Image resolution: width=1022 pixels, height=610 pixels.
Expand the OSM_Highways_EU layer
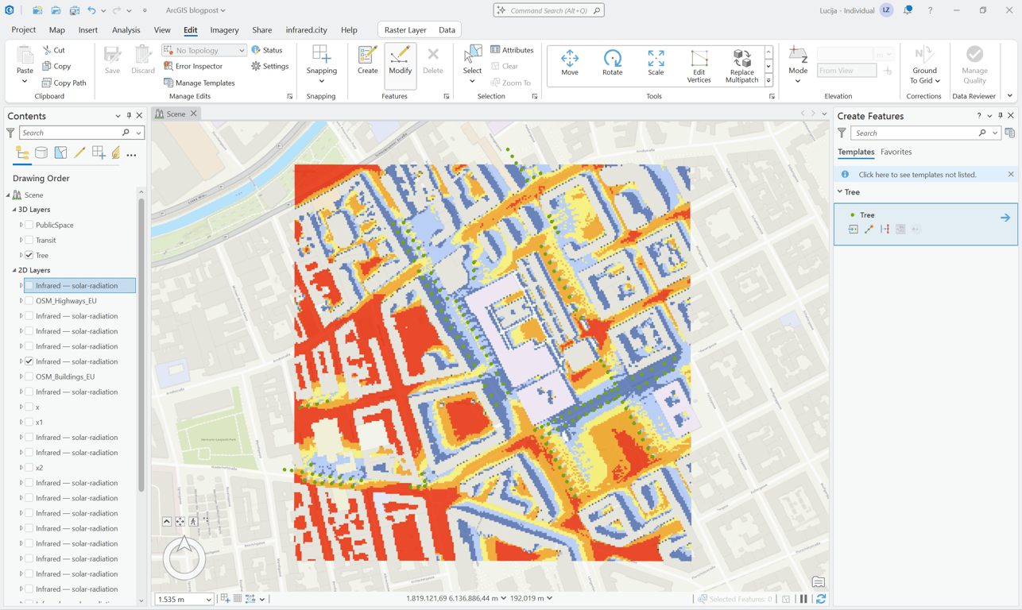(21, 301)
